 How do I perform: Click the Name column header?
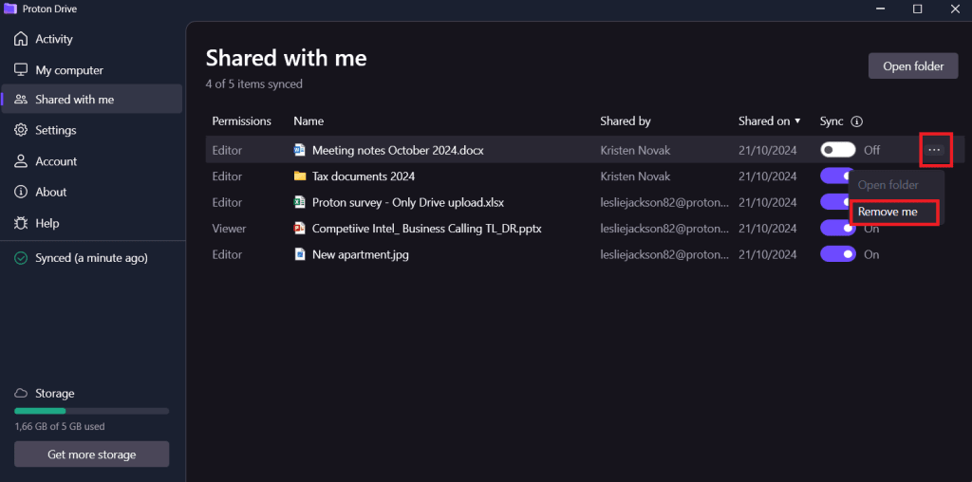308,121
